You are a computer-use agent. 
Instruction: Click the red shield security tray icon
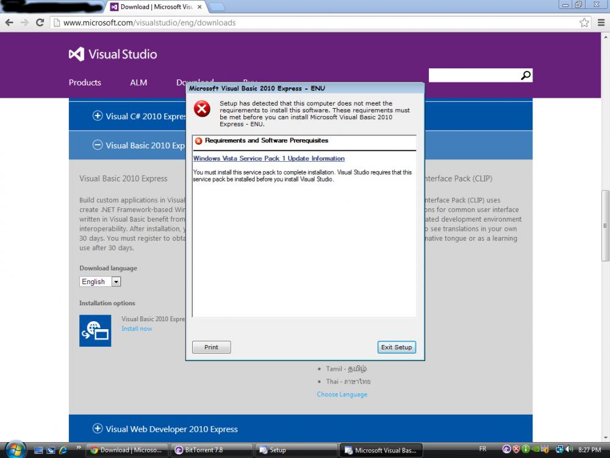516,449
